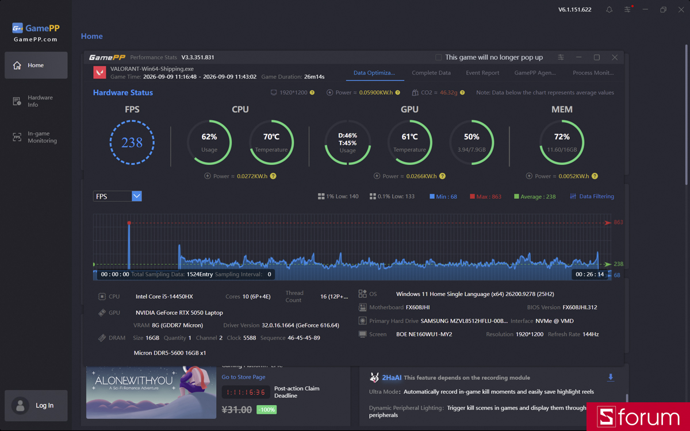The width and height of the screenshot is (690, 431).
Task: Switch to Complete Data tab
Action: pyautogui.click(x=431, y=73)
